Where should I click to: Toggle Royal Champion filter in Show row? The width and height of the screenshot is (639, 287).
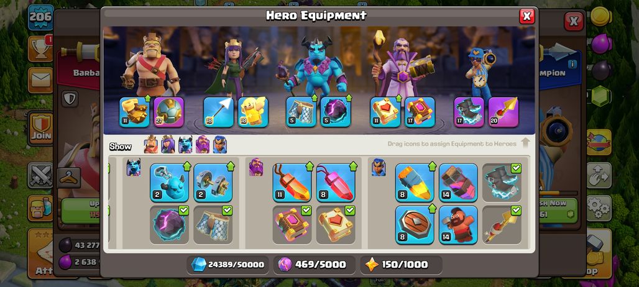point(219,145)
